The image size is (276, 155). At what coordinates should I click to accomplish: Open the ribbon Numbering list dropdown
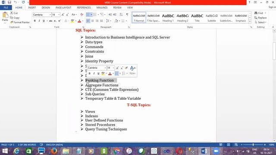tap(98, 15)
